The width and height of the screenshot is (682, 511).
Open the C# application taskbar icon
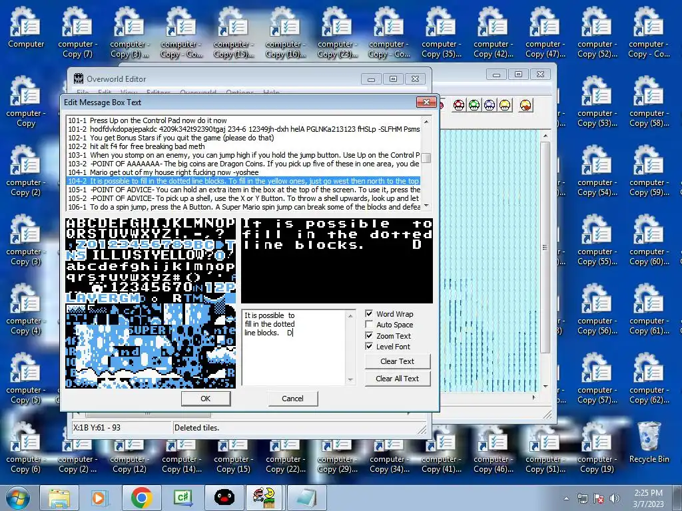coord(183,498)
